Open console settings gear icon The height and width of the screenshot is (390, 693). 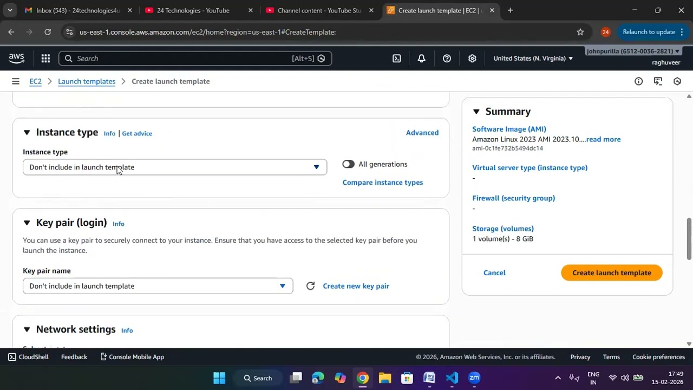coord(472,58)
